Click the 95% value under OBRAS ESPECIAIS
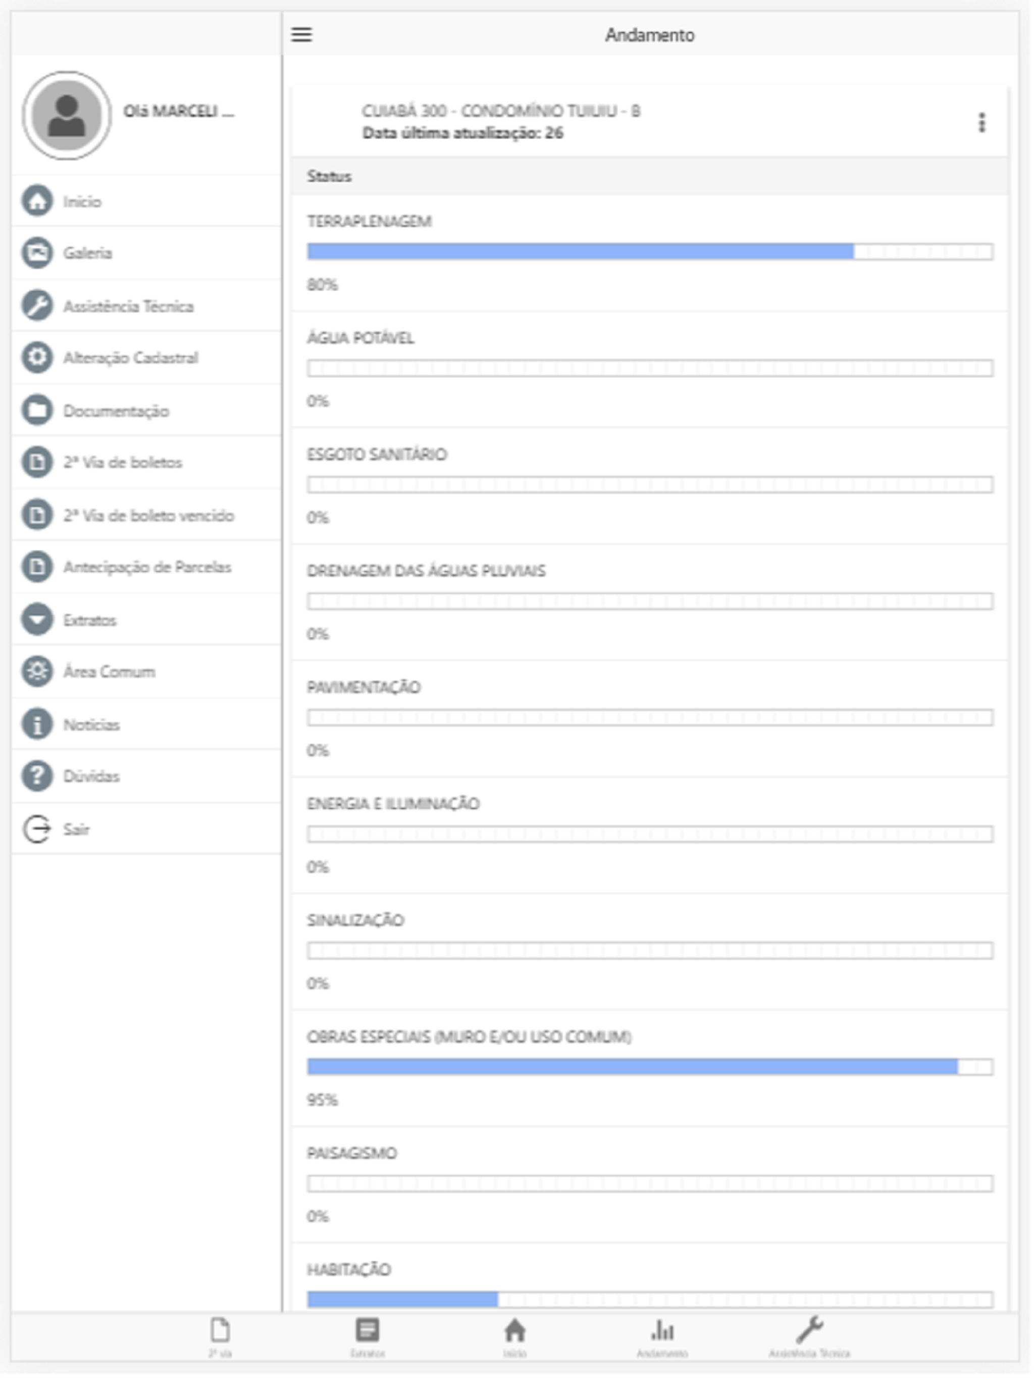Image resolution: width=1034 pixels, height=1380 pixels. click(322, 1100)
